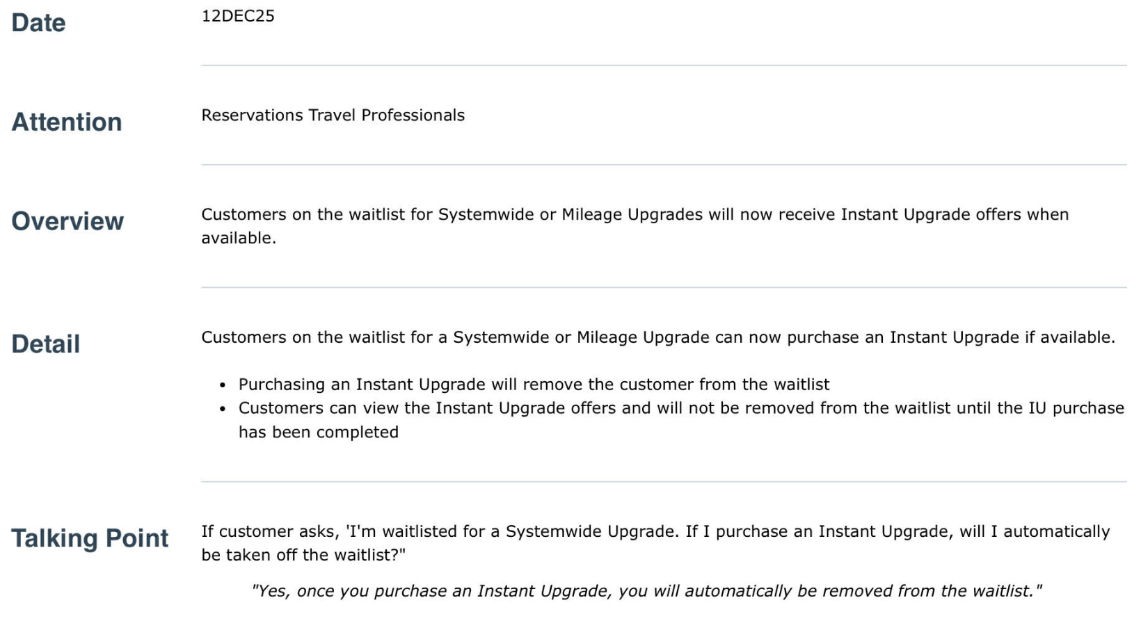Click the Overview sentence about Instant Upgrade offers

(635, 215)
